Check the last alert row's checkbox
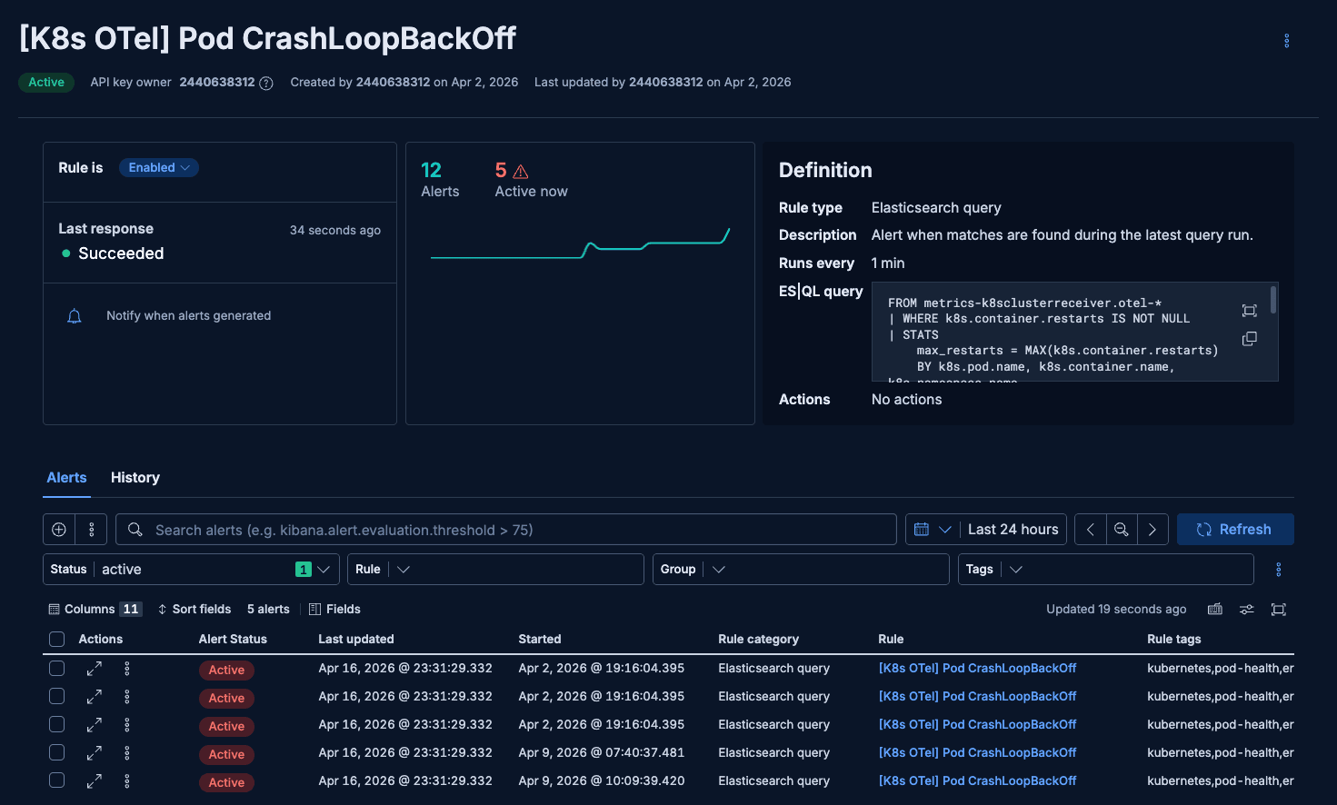 click(56, 780)
